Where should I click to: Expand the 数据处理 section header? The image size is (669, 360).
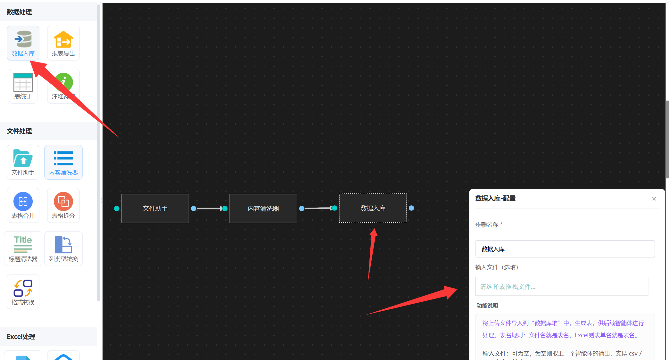coord(48,12)
